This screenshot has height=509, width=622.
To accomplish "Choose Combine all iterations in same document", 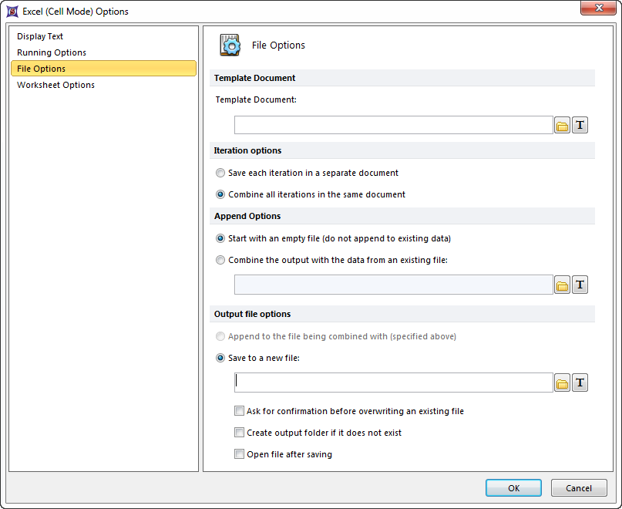I will (221, 194).
